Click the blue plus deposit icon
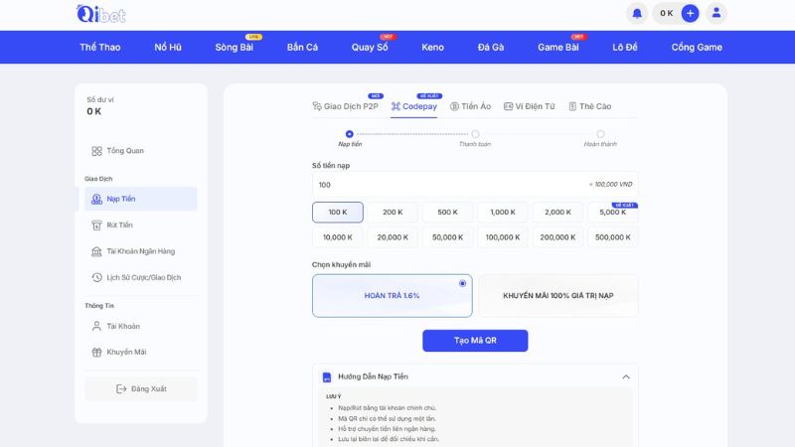This screenshot has height=447, width=795. [690, 13]
